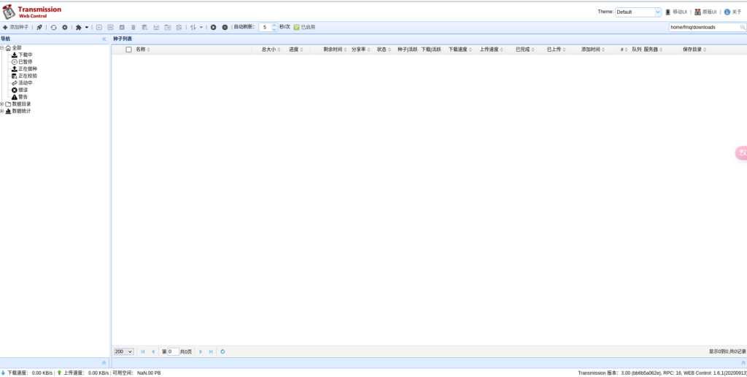Viewport: 747px width, 377px height.
Task: Click the black pause-all icon
Action: [x=225, y=27]
